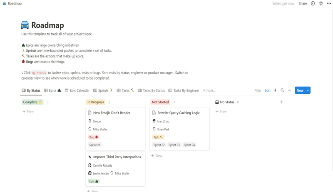Add new card under Complete column
The width and height of the screenshot is (333, 192).
(x=28, y=112)
